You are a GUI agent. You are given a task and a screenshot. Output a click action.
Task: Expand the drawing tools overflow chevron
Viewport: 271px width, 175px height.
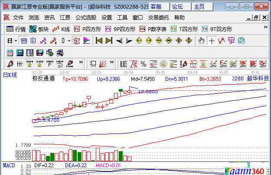tap(81, 62)
